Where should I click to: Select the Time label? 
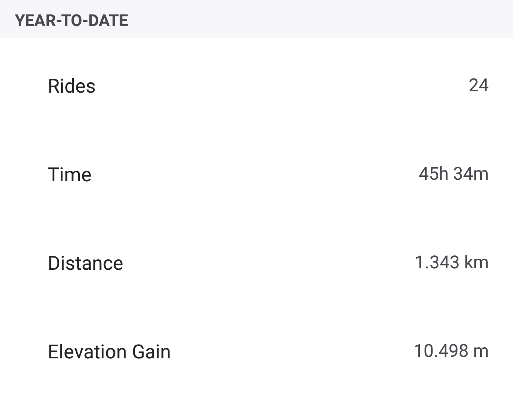pyautogui.click(x=70, y=175)
